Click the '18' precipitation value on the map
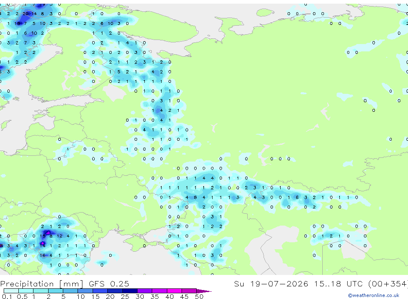408x299 pixels. click(x=17, y=23)
